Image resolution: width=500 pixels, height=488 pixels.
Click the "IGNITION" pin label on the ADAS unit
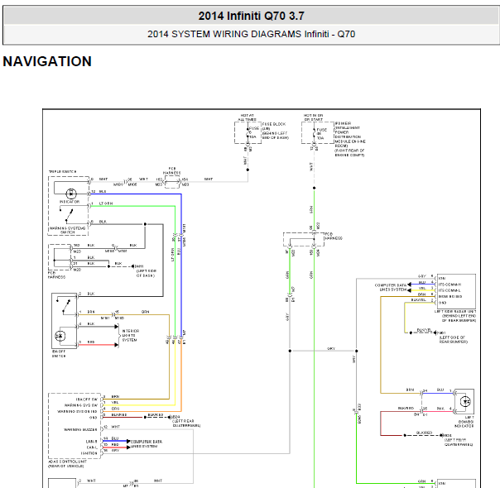[x=89, y=453]
